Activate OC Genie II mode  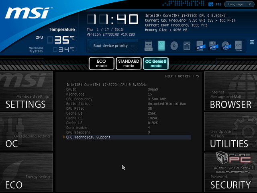click(156, 64)
